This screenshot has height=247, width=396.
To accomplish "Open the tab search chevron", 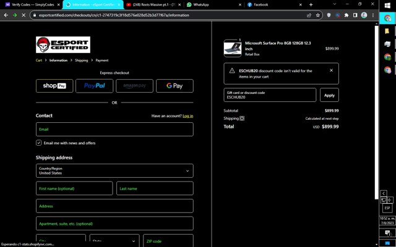I will (335, 4).
